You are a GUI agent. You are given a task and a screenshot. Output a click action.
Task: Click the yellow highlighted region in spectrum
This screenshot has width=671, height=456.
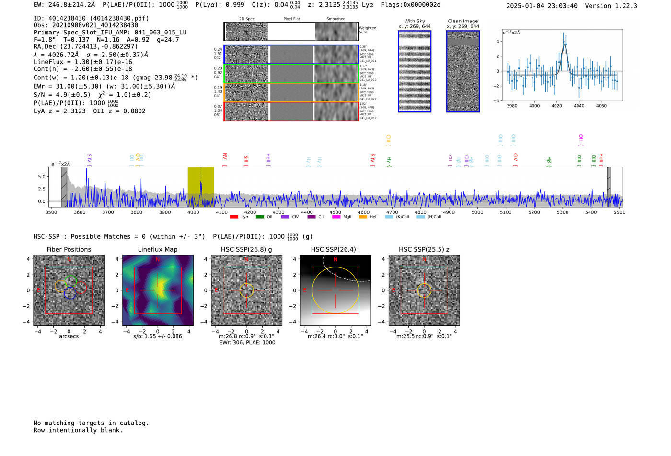pyautogui.click(x=201, y=187)
